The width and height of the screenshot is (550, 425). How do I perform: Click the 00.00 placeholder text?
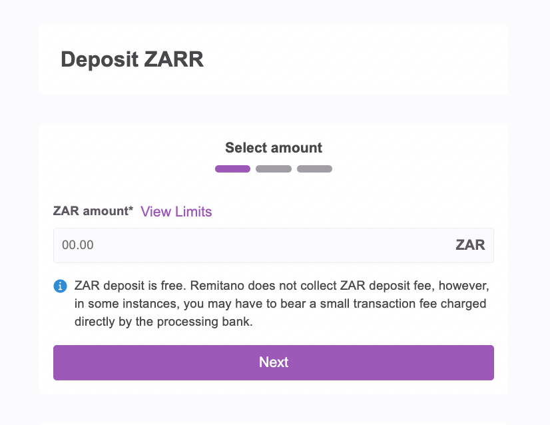click(x=77, y=245)
